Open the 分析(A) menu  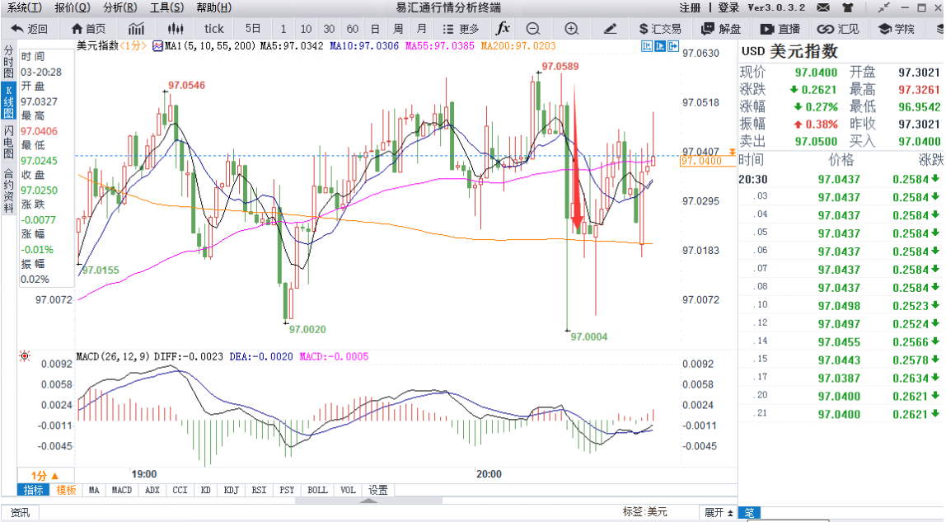(x=120, y=7)
